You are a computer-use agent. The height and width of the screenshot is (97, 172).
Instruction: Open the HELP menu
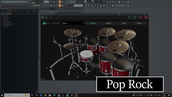[26, 2]
